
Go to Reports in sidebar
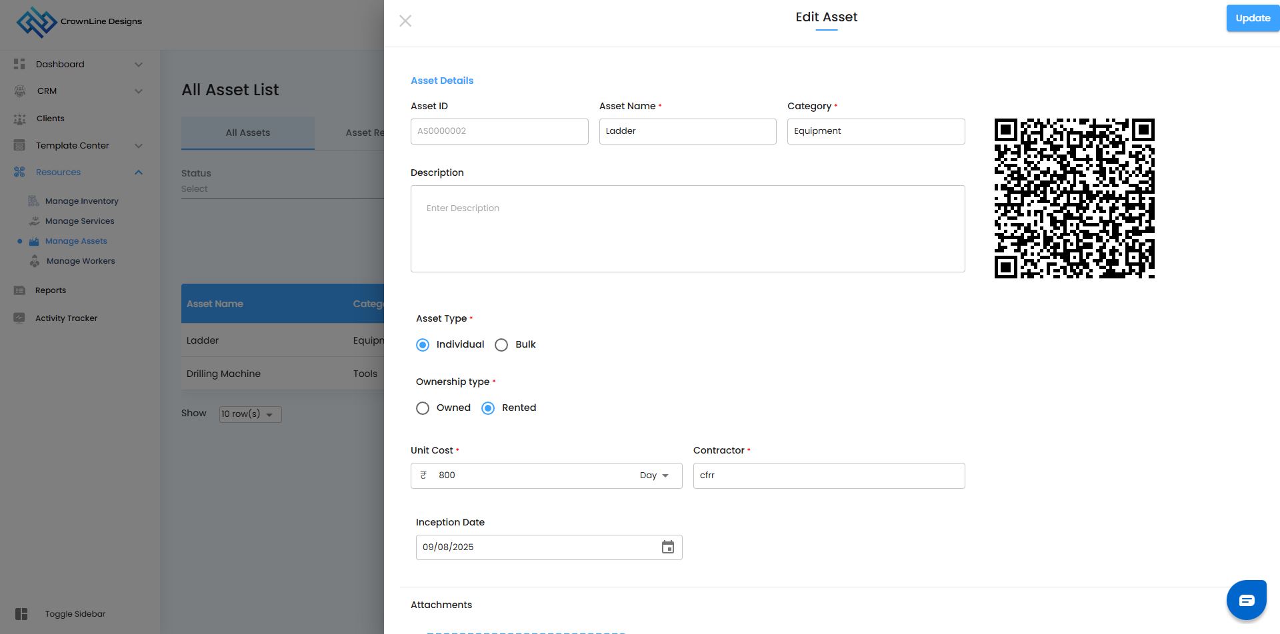coord(51,290)
